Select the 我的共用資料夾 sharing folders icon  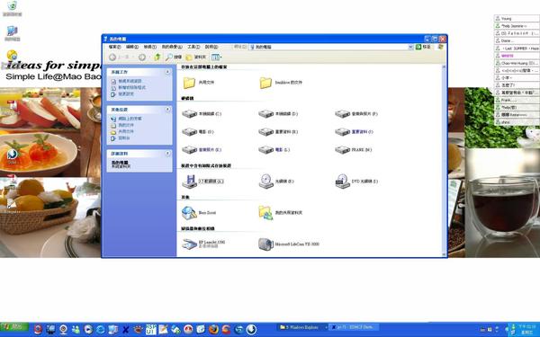pos(265,213)
